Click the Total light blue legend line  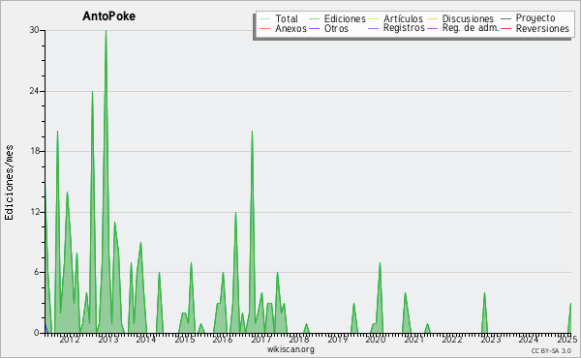pyautogui.click(x=265, y=19)
